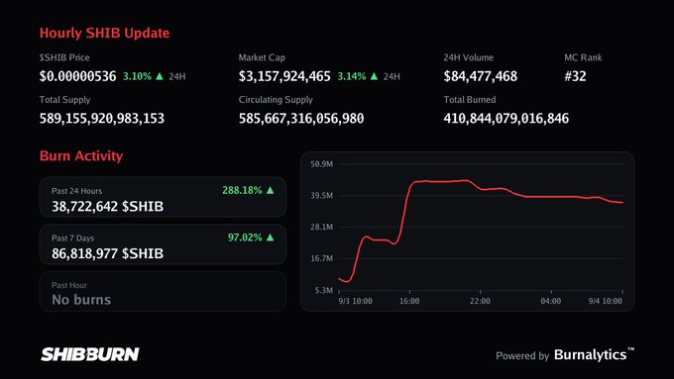The height and width of the screenshot is (379, 674).
Task: Click the Powered by text
Action: pos(522,356)
